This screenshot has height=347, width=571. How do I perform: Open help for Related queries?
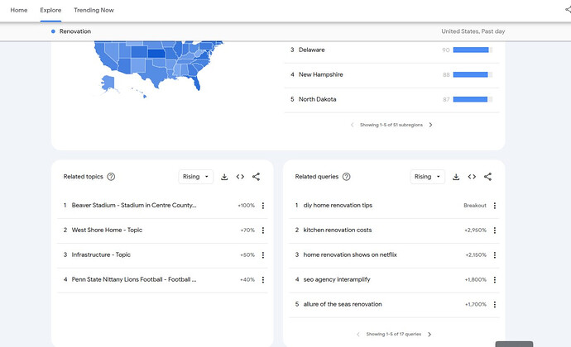pyautogui.click(x=346, y=177)
